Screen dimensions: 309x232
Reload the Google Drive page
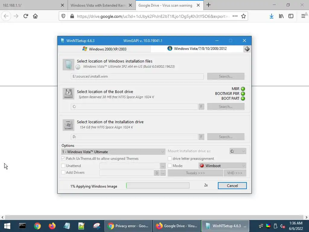tap(26, 16)
